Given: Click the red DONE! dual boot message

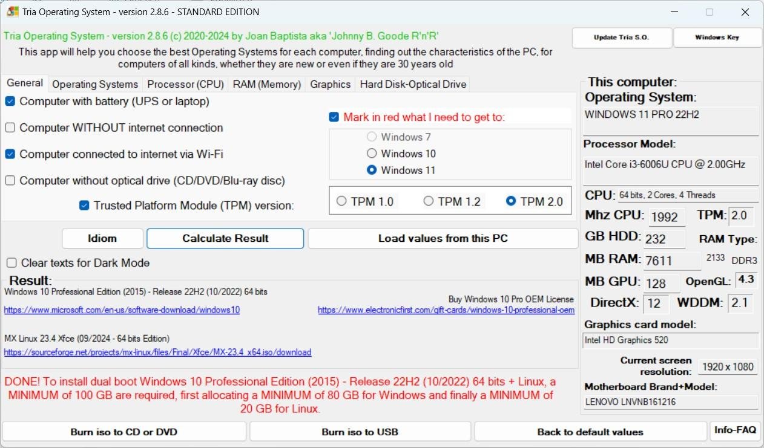Looking at the screenshot, I should 280,395.
